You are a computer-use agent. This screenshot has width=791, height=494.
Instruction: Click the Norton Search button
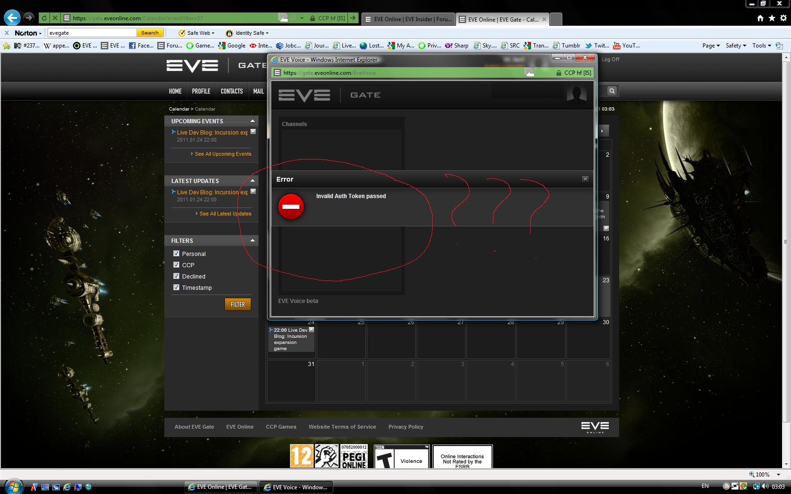[150, 32]
